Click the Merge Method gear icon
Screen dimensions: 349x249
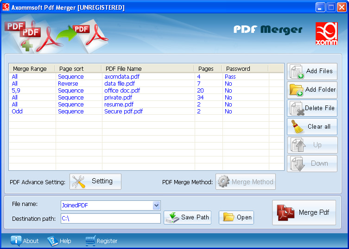coord(223,181)
